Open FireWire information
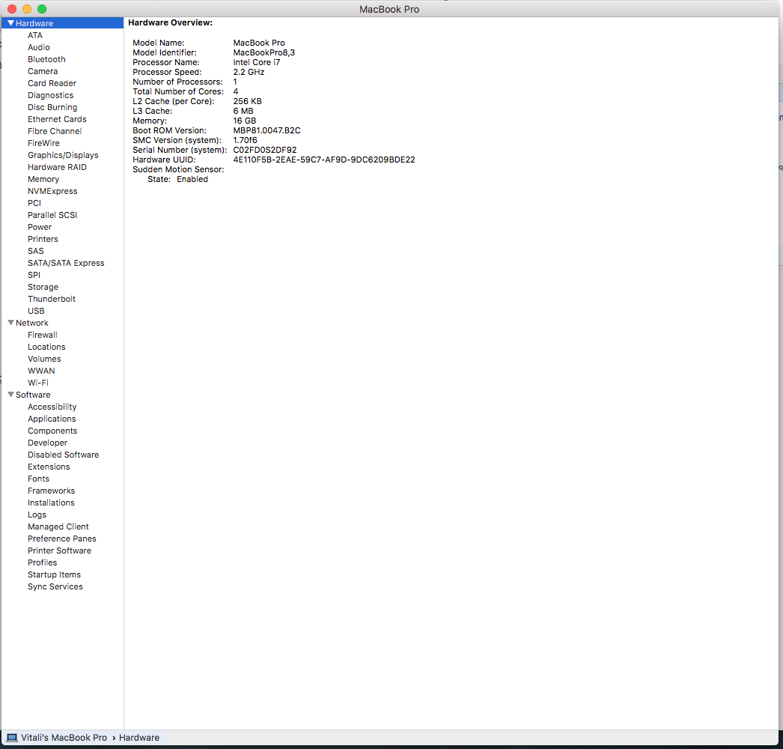Viewport: 783px width, 749px height. pos(43,143)
